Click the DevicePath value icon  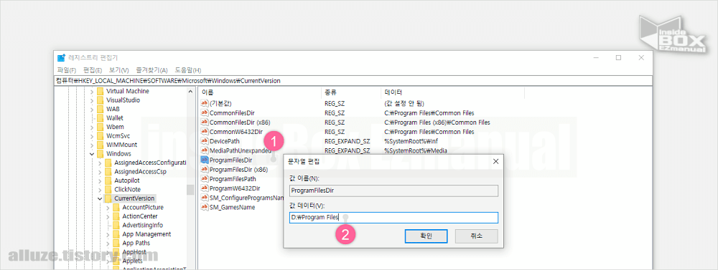pyautogui.click(x=205, y=141)
